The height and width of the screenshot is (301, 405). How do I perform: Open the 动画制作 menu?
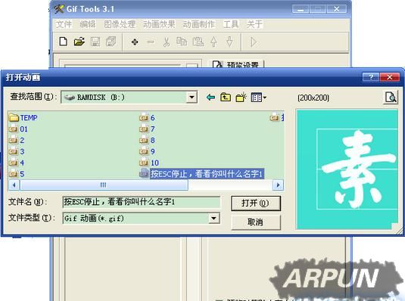[198, 24]
